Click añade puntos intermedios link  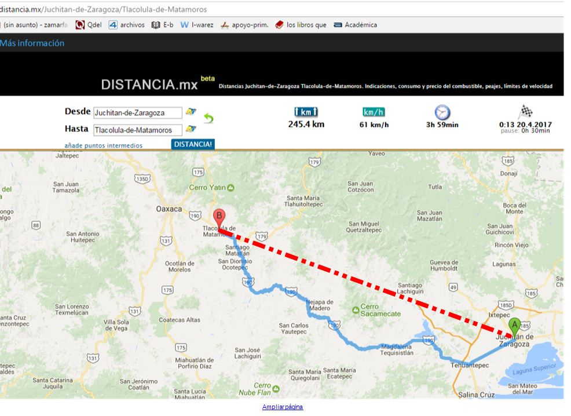(104, 145)
